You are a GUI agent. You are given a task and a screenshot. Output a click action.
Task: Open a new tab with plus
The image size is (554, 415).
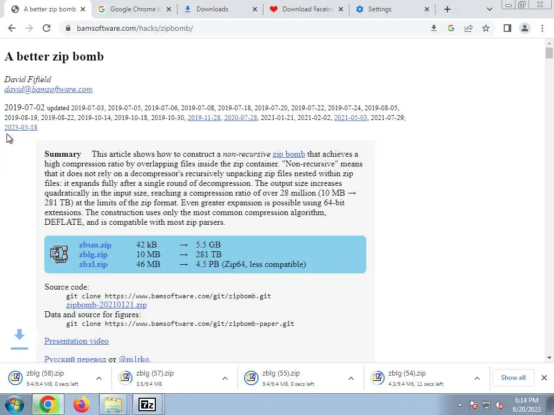pos(447,9)
